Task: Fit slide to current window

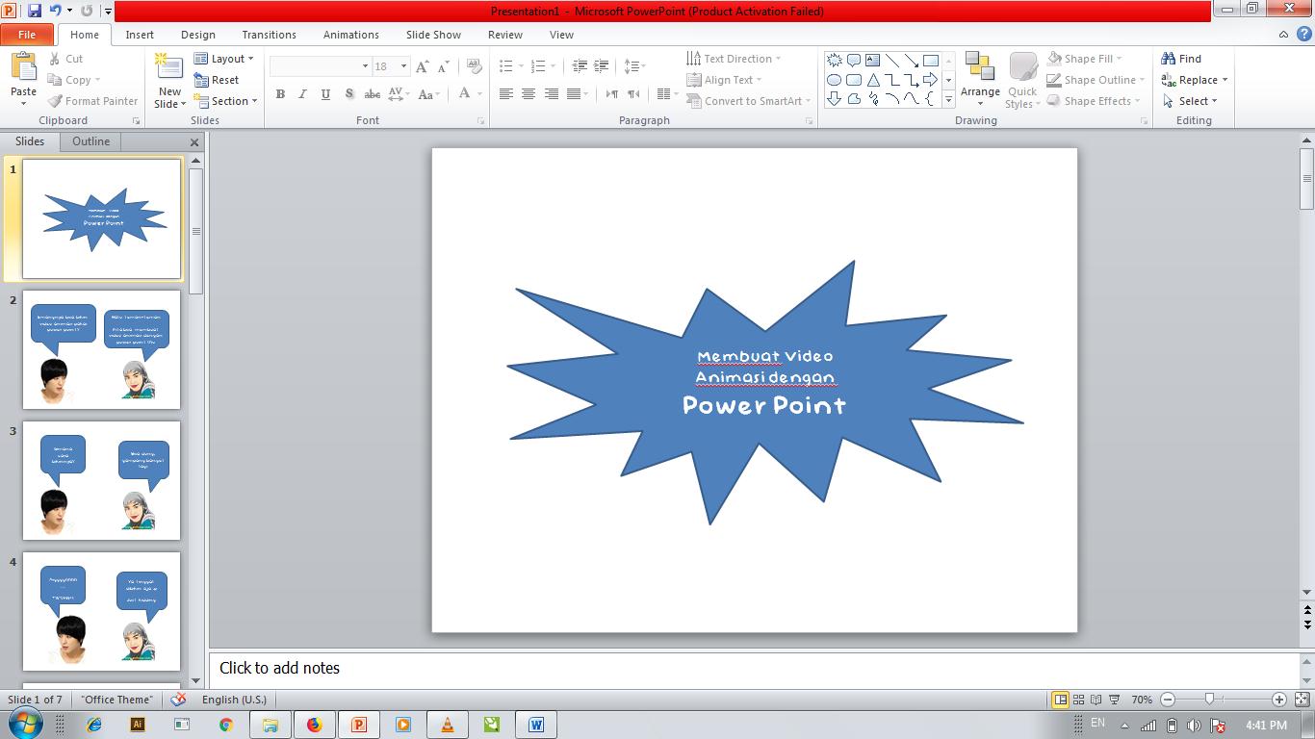Action: [1301, 700]
